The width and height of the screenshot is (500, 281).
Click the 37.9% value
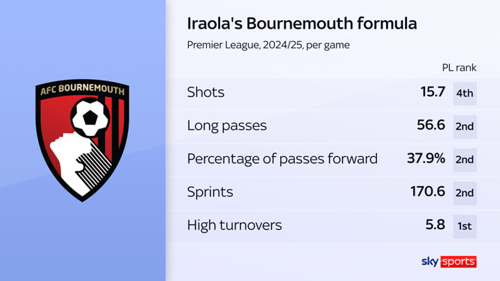[x=426, y=159]
